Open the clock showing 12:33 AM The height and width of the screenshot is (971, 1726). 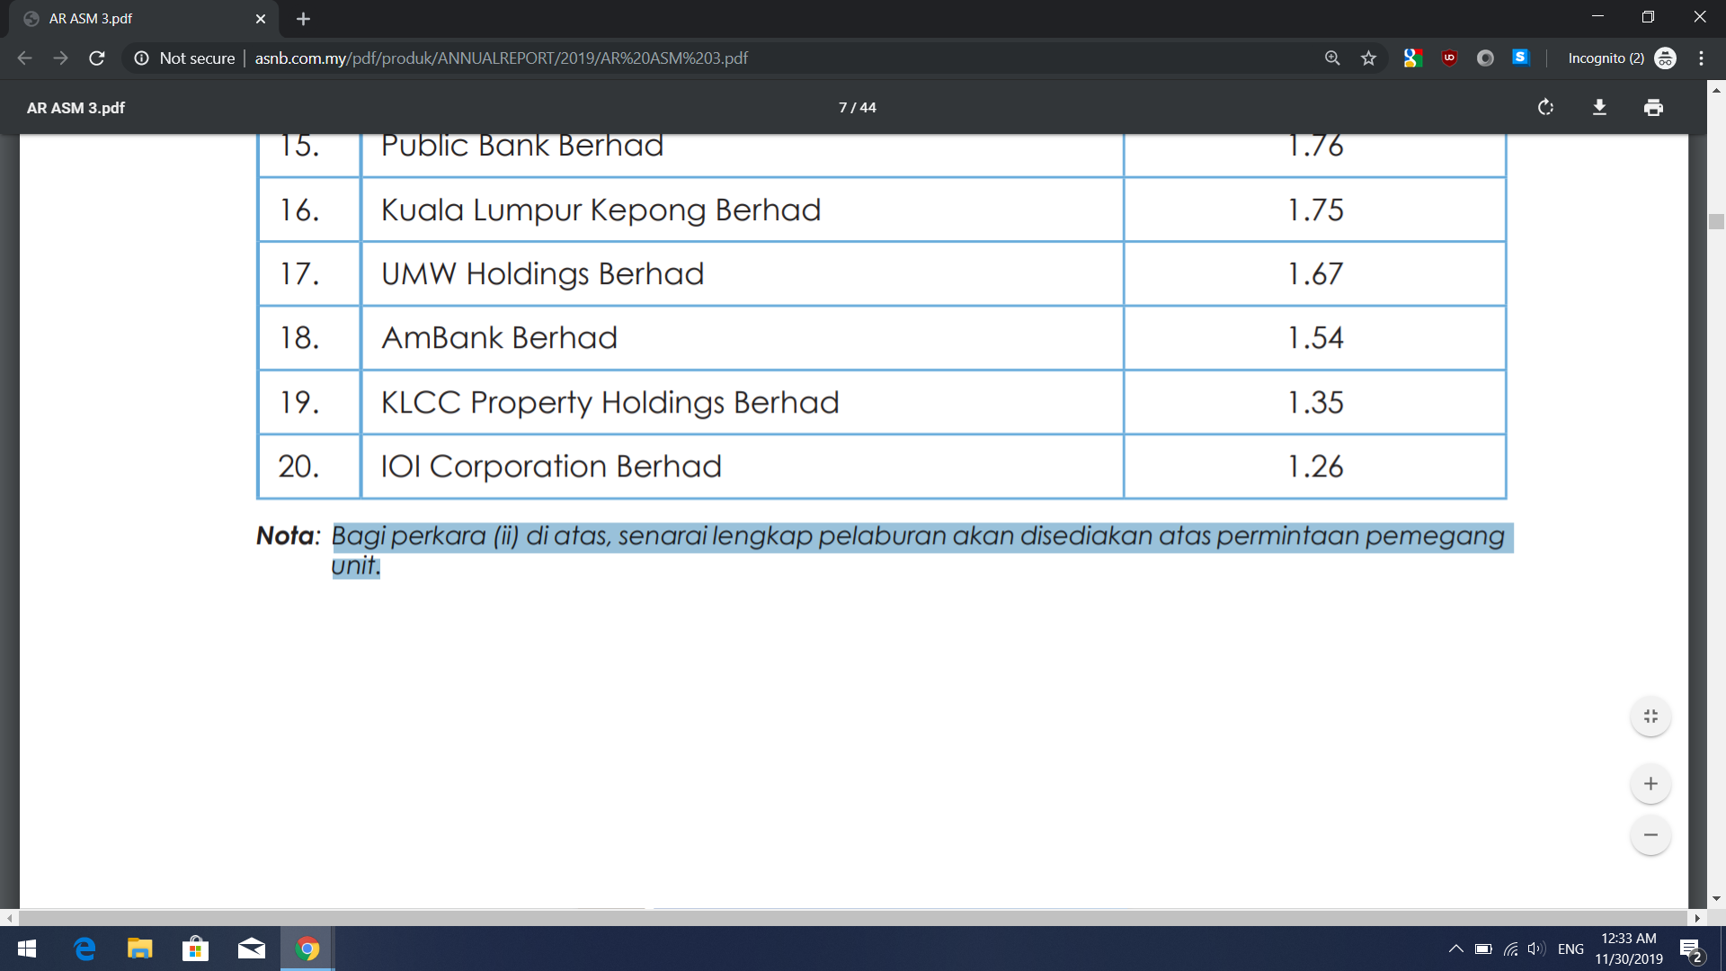(x=1628, y=949)
